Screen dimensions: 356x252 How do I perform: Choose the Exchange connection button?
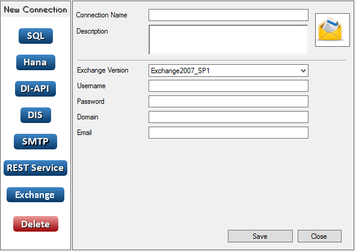click(35, 194)
